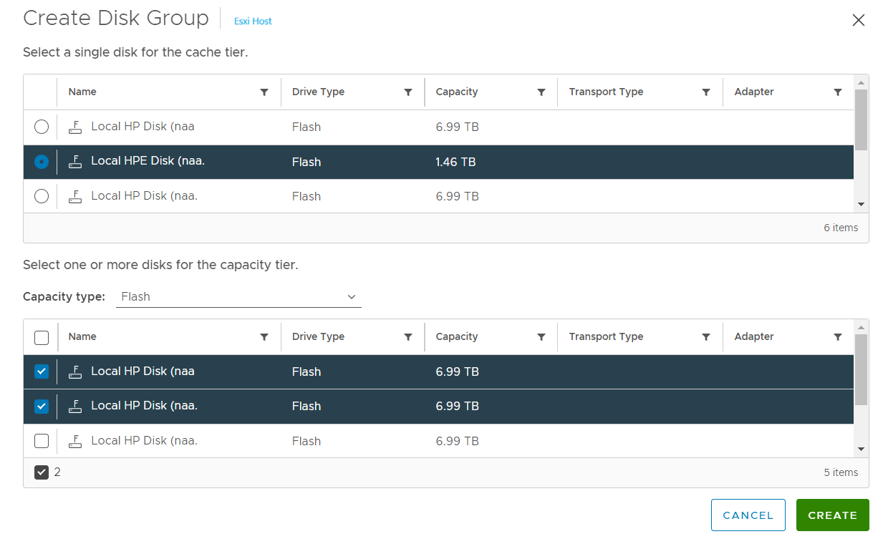Sort capacity tier list by Transport Type header
This screenshot has height=539, width=883.
(x=606, y=336)
